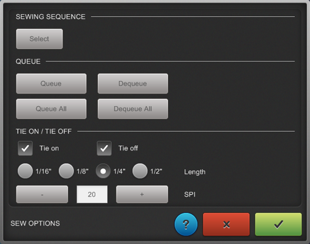This screenshot has width=310, height=244.
Task: Click the Select button under Sewing Sequence
Action: 39,39
